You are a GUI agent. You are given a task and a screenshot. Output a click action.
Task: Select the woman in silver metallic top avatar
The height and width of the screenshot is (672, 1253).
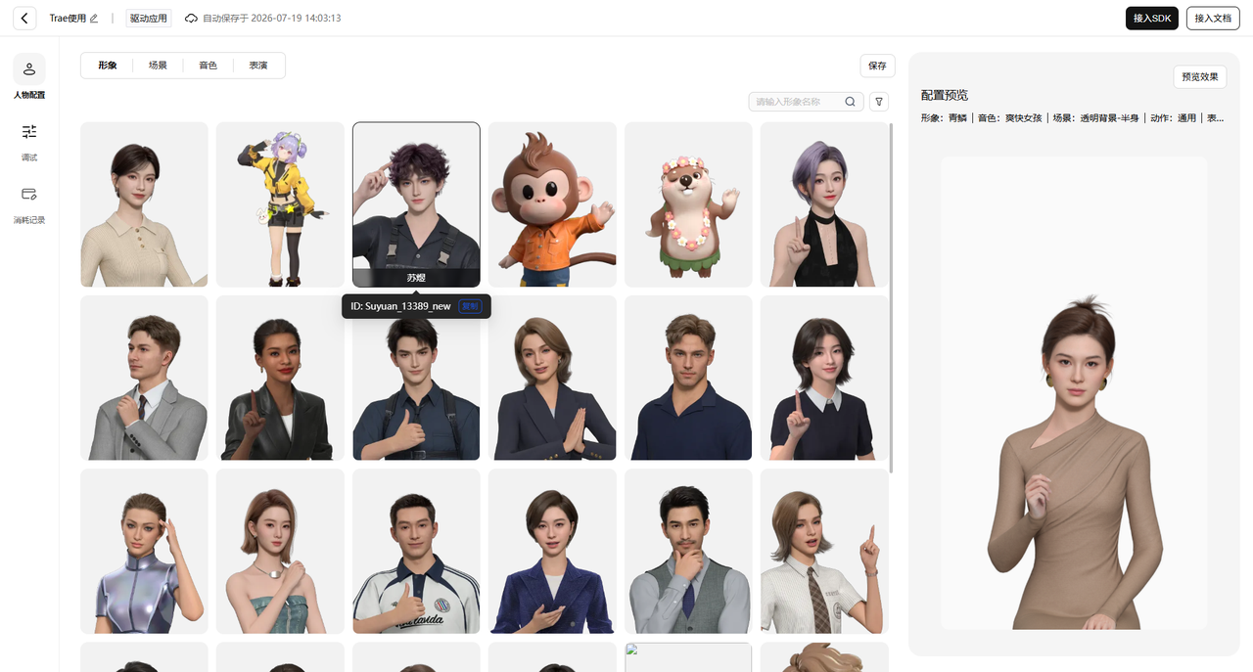tap(144, 551)
